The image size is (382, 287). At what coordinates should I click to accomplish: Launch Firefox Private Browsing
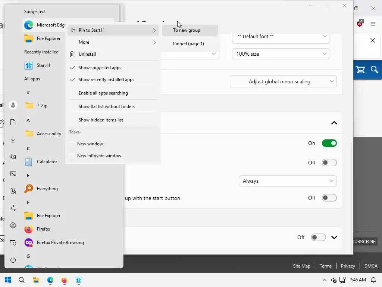point(54,242)
